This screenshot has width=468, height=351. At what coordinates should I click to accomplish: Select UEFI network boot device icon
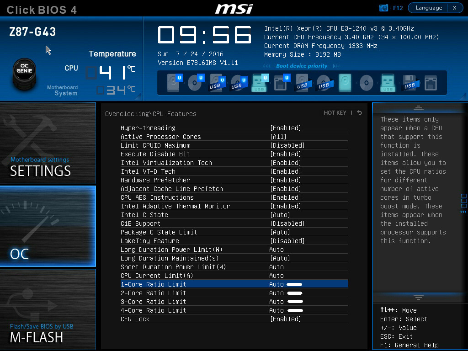282,83
